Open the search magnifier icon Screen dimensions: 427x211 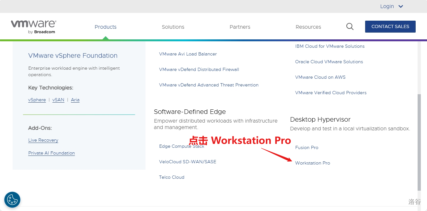click(x=350, y=26)
